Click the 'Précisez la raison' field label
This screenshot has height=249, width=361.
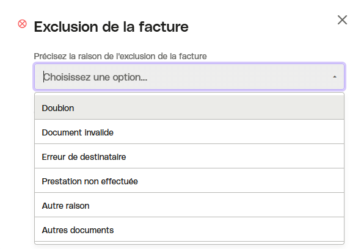(x=120, y=56)
